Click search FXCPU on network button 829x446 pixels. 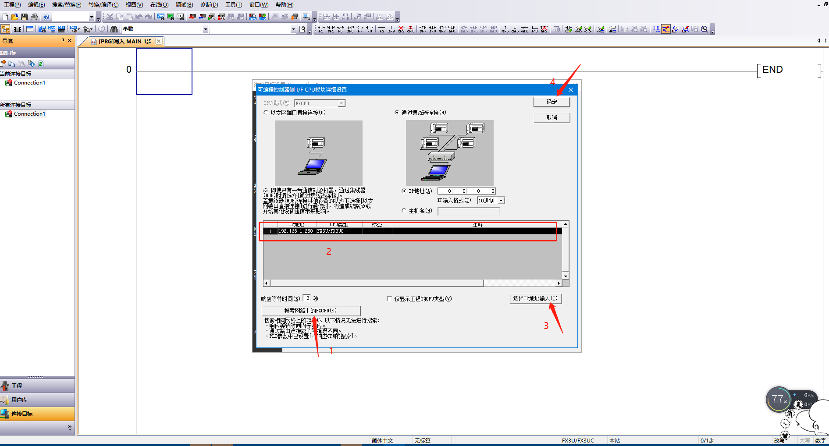(x=310, y=311)
